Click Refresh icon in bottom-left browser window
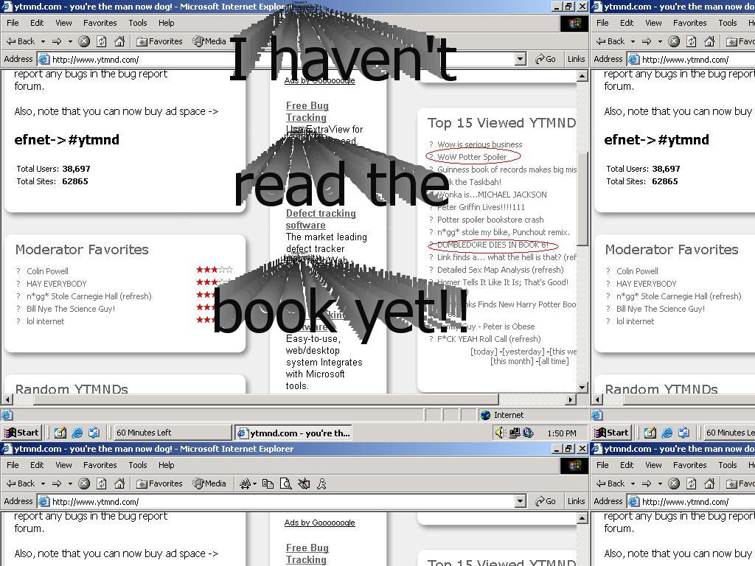Image resolution: width=755 pixels, height=566 pixels. coord(102,483)
